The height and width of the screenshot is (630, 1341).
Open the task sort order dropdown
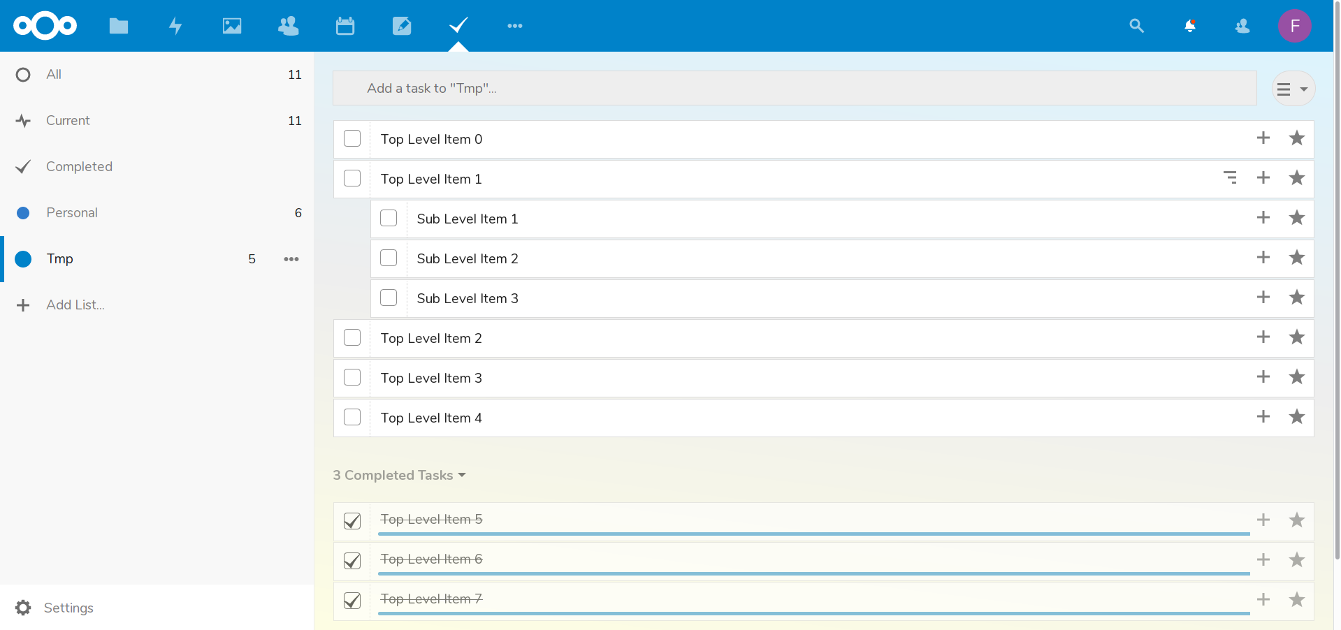point(1293,88)
